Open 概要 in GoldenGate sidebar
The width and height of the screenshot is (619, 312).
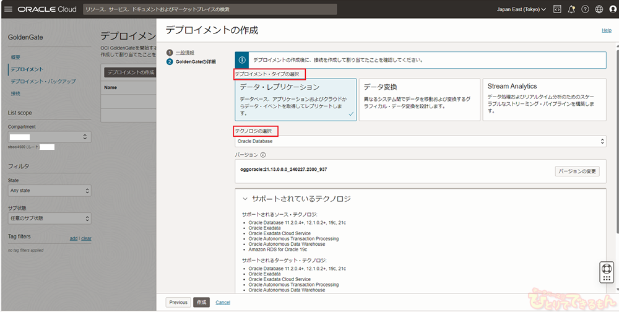point(15,58)
